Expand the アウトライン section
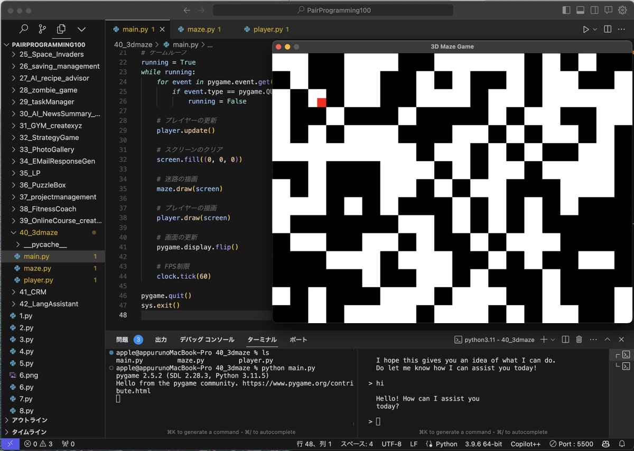The height and width of the screenshot is (451, 634). pos(30,420)
